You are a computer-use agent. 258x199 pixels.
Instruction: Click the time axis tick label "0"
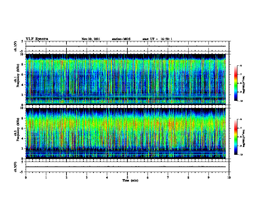[x=26, y=178]
